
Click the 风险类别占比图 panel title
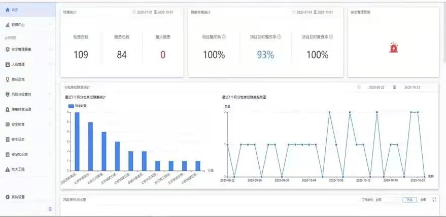click(75, 200)
